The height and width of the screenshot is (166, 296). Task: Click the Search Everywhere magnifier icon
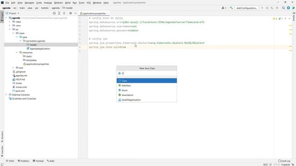284,8
